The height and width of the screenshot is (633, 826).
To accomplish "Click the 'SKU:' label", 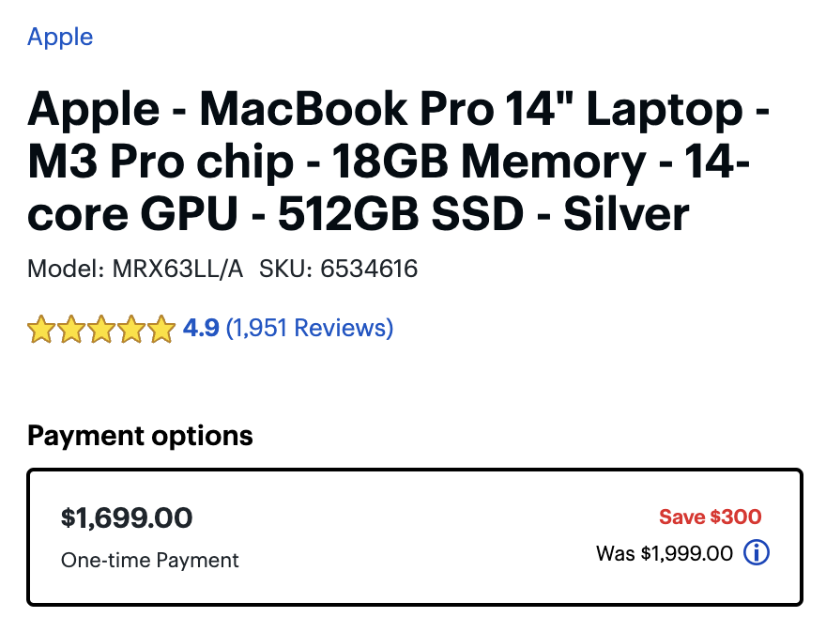I will [x=286, y=269].
